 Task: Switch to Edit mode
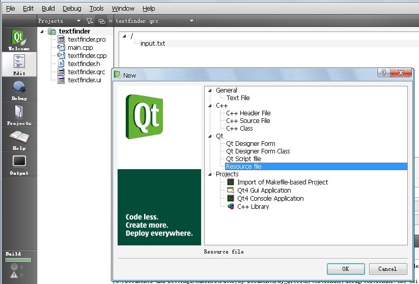(x=19, y=65)
